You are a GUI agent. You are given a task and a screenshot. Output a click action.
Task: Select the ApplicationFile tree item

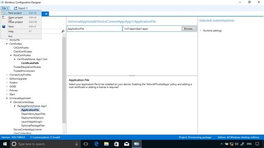pos(30,110)
